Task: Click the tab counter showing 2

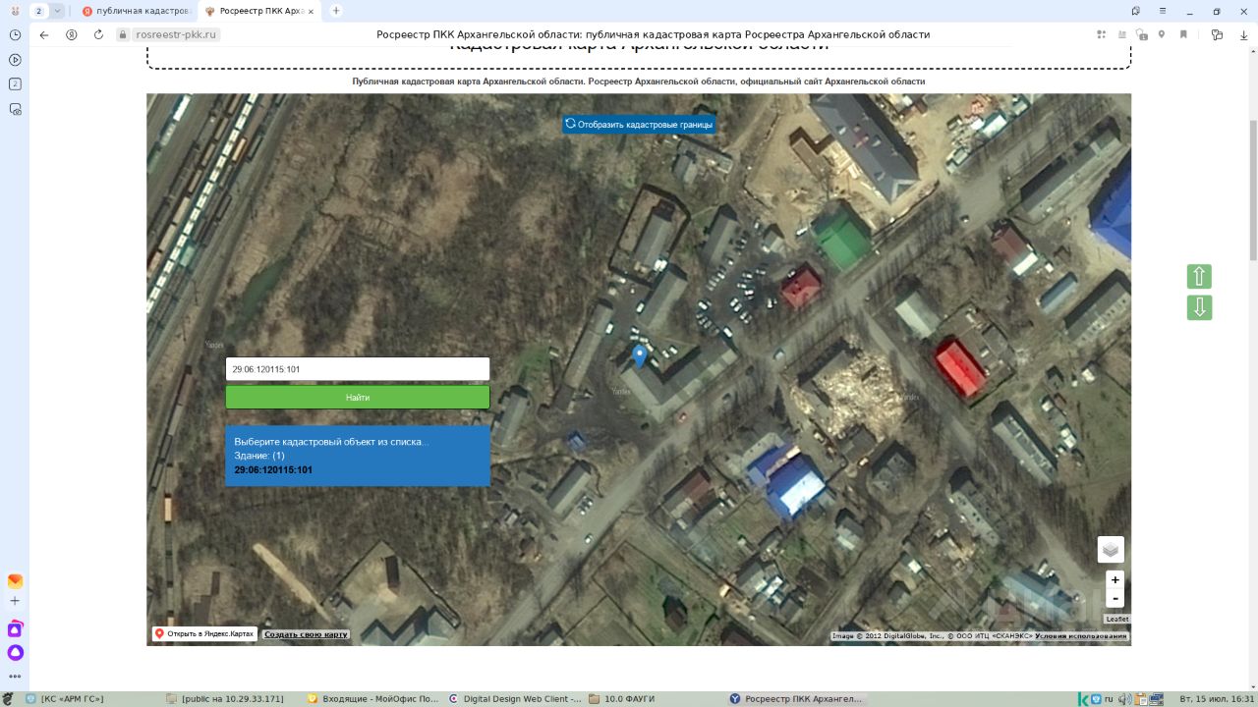Action: click(38, 11)
